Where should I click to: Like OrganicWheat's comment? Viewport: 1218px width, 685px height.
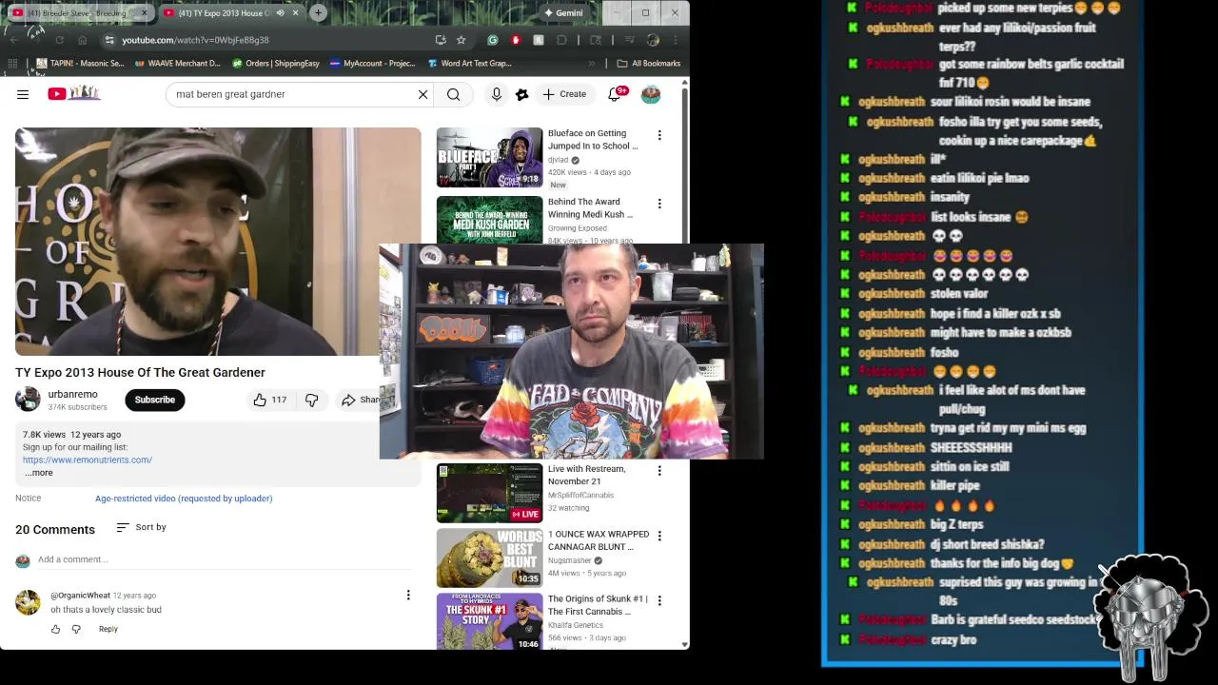pyautogui.click(x=55, y=629)
